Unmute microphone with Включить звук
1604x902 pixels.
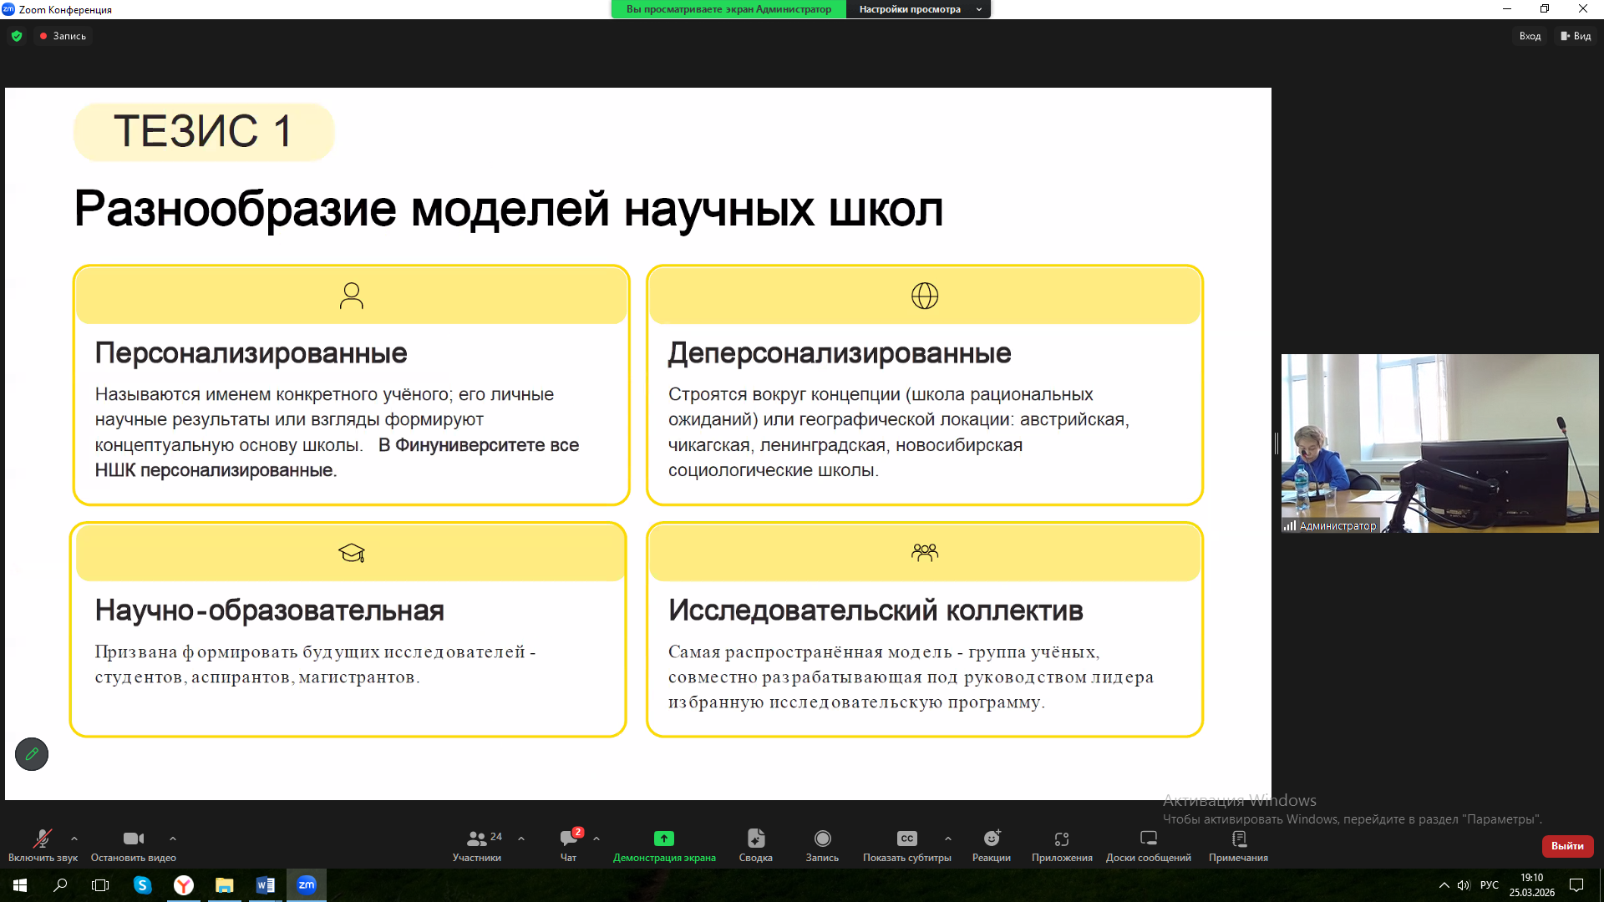click(x=43, y=844)
